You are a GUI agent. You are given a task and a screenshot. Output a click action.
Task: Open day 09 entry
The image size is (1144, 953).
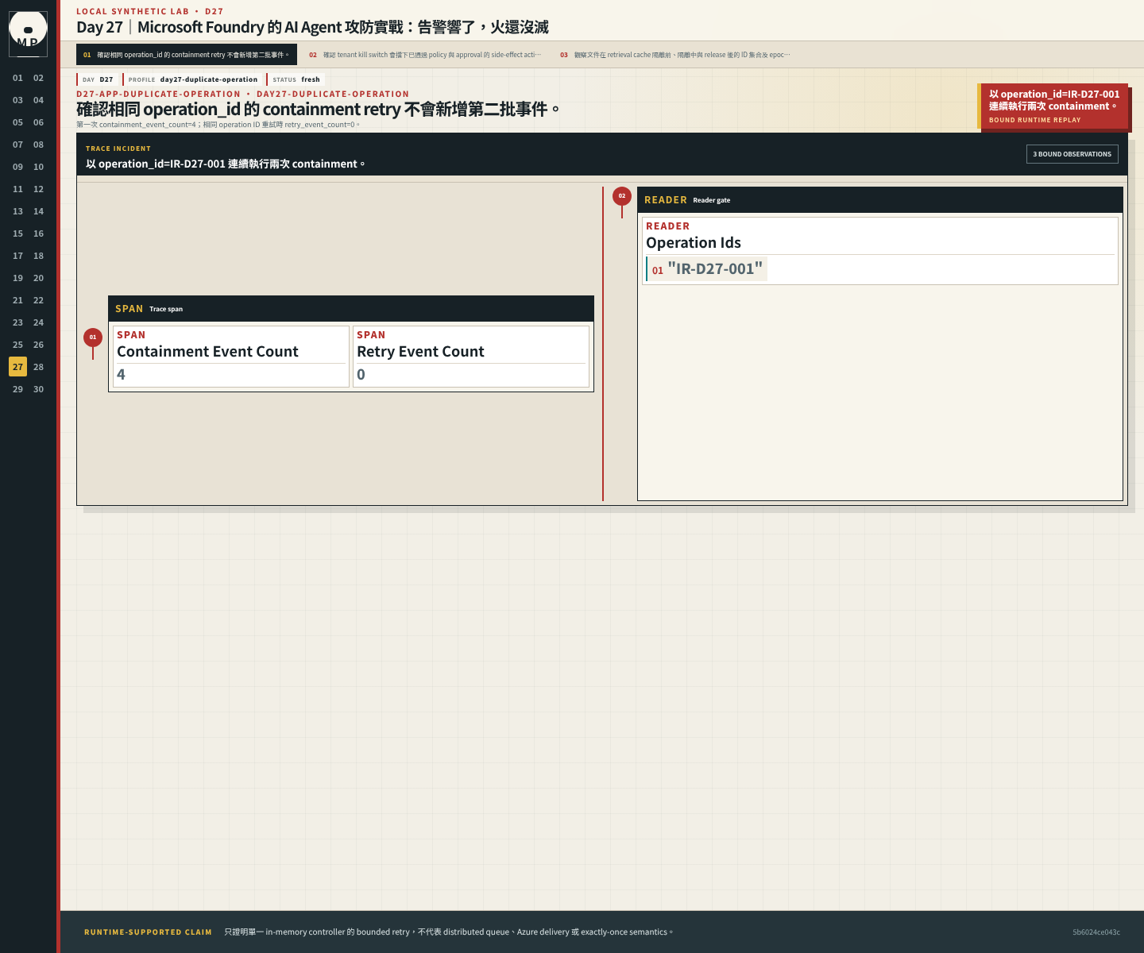coord(17,167)
